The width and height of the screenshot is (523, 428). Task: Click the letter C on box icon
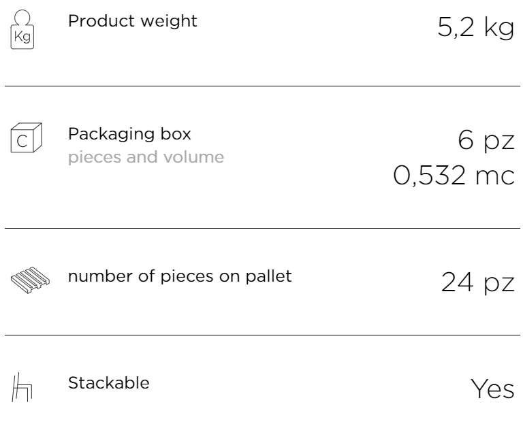pos(22,142)
